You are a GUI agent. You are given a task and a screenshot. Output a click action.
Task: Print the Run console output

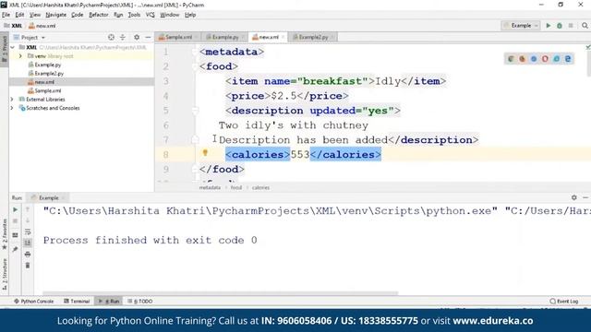pos(28,255)
